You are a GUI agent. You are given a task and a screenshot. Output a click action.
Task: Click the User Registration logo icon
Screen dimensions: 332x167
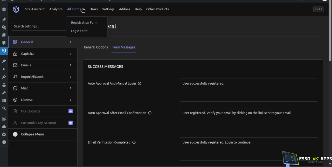[16, 9]
